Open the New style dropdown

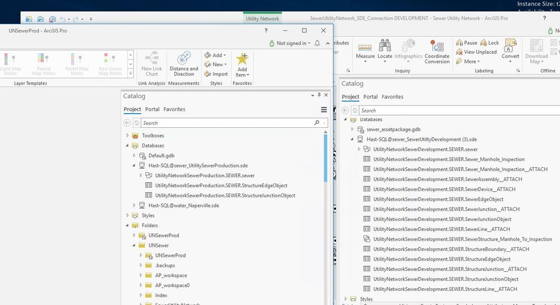pos(215,64)
